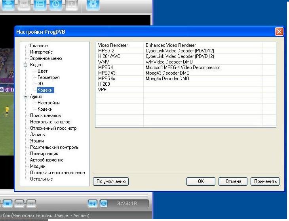This screenshot has width=289, height=221.
Task: Open the Геометрия settings page
Action: coord(48,77)
